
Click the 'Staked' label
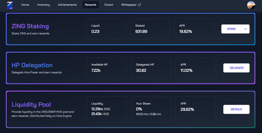tap(140, 26)
